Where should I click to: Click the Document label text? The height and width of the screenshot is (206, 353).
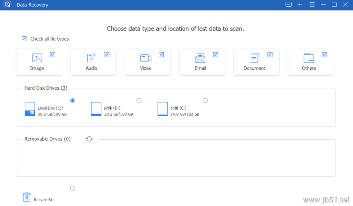(x=255, y=68)
